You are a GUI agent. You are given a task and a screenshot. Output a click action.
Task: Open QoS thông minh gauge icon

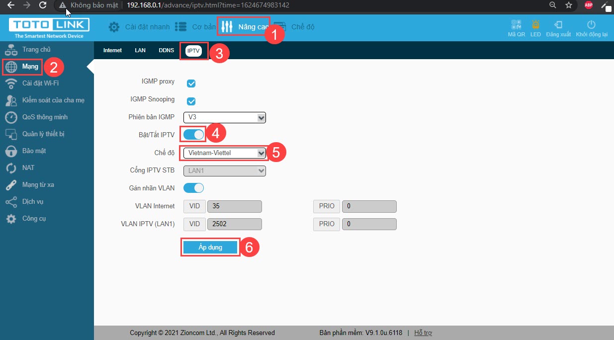11,117
